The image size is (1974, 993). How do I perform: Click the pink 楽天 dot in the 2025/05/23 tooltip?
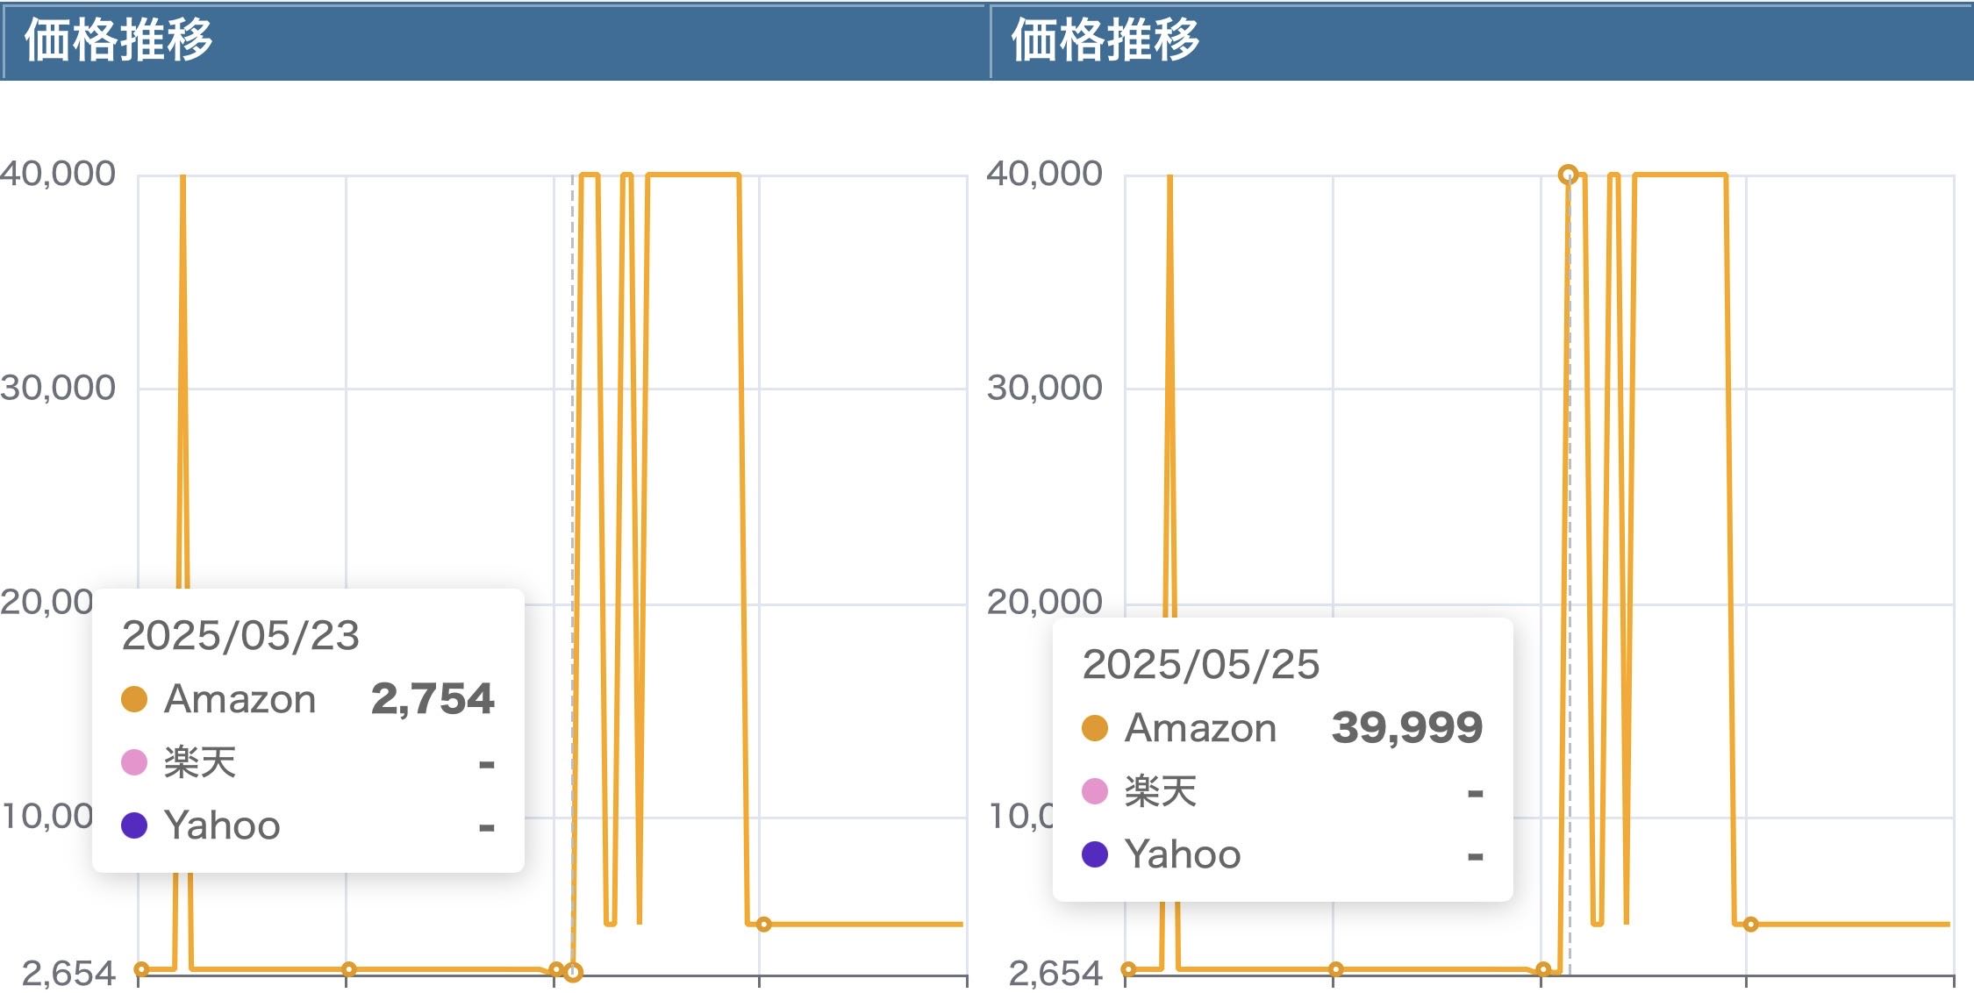133,762
